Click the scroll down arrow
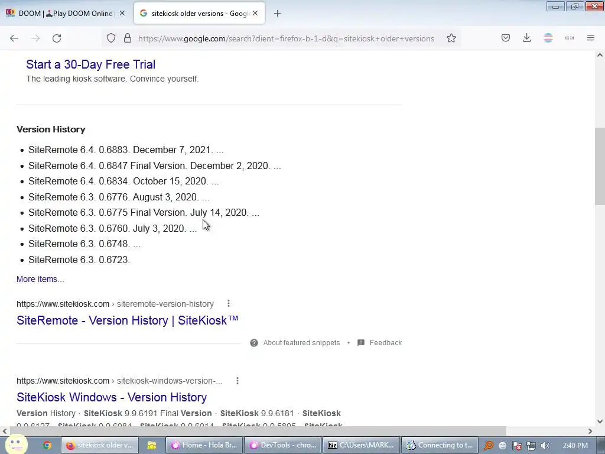This screenshot has width=605, height=454. (x=600, y=421)
